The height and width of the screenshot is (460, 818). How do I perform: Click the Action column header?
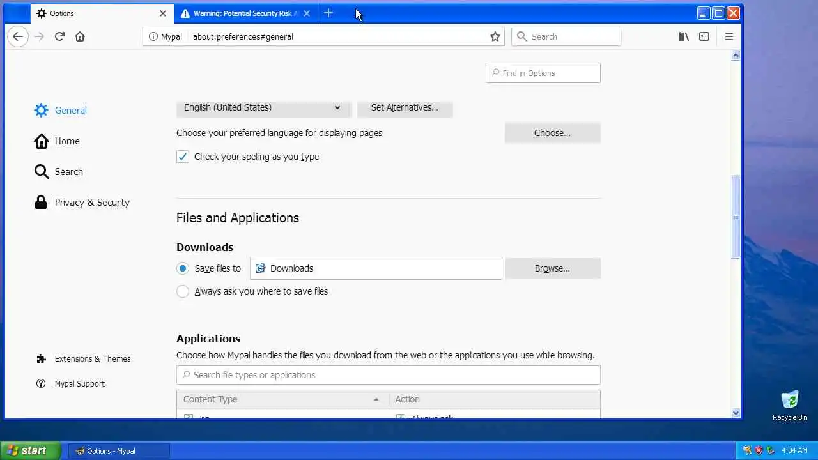[x=495, y=399]
